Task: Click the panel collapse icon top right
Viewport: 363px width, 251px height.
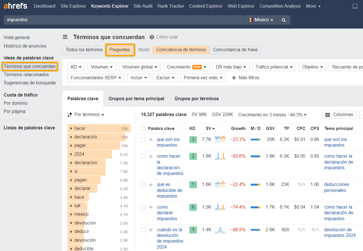Action: pyautogui.click(x=355, y=6)
